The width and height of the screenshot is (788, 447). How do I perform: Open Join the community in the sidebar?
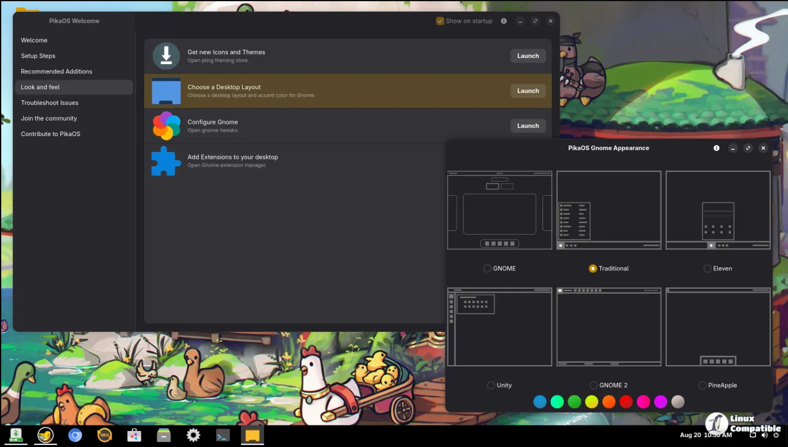click(x=74, y=118)
